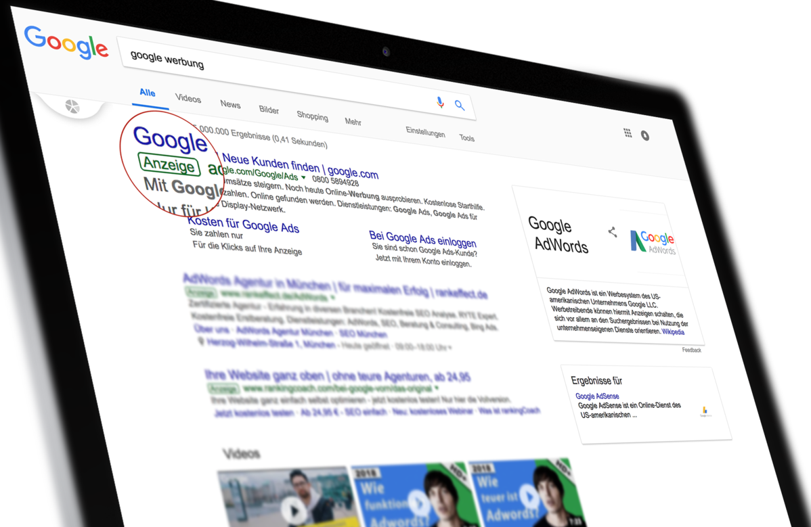Expand the green arrow beside google.com/Google/Ads

[x=303, y=177]
